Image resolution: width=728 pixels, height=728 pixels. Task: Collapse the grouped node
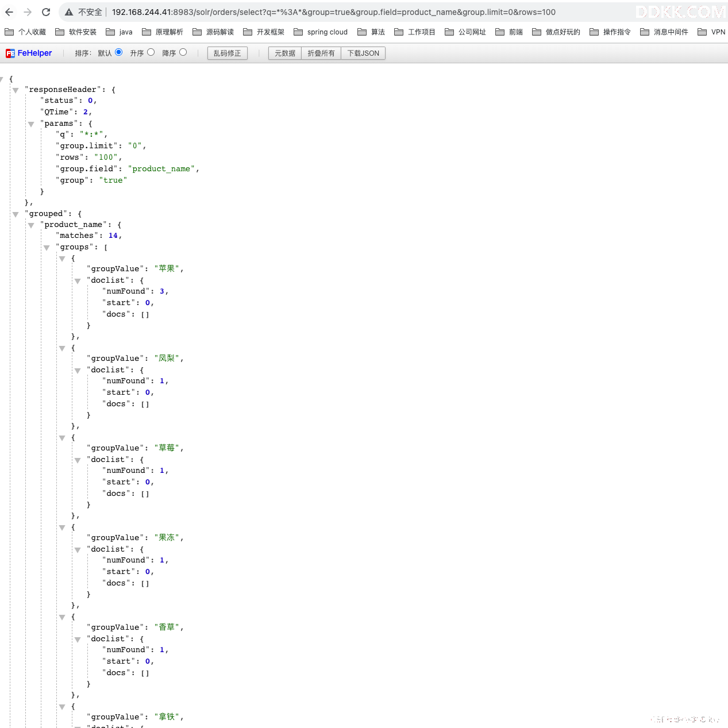tap(16, 214)
